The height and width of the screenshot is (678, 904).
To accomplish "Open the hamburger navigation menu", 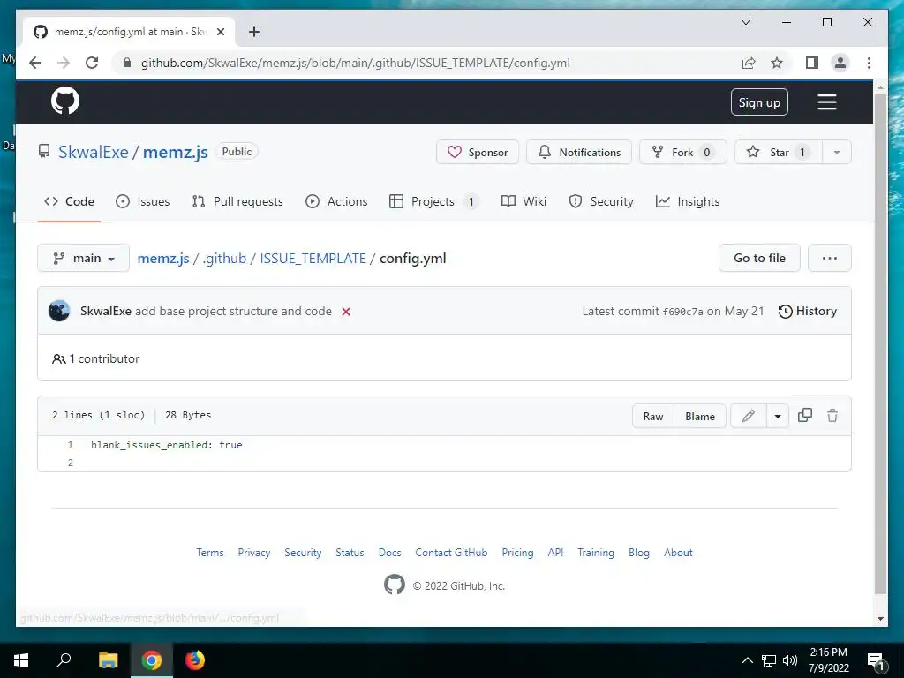I will point(826,102).
